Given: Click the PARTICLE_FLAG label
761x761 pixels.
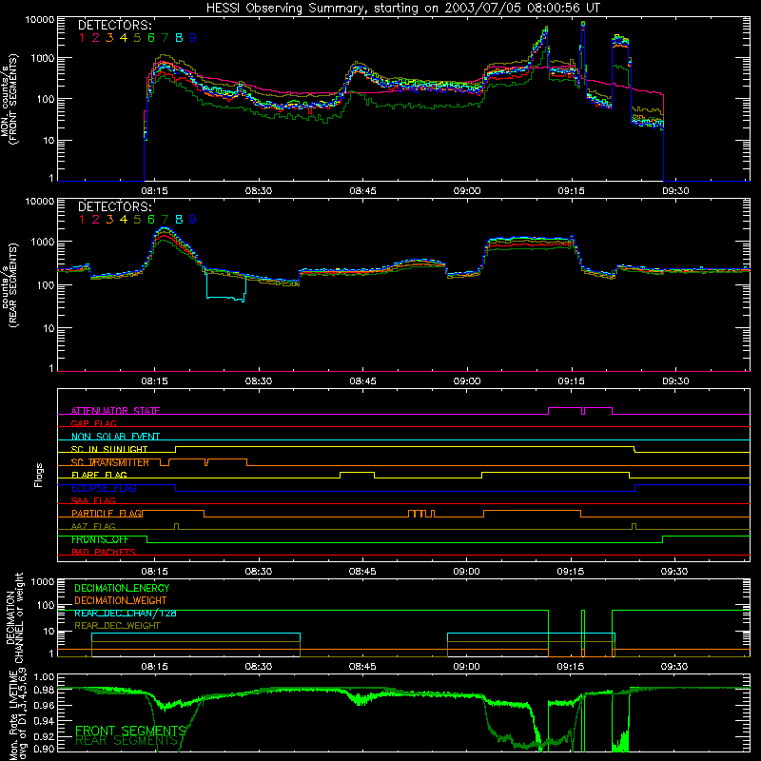Looking at the screenshot, I should tap(107, 514).
